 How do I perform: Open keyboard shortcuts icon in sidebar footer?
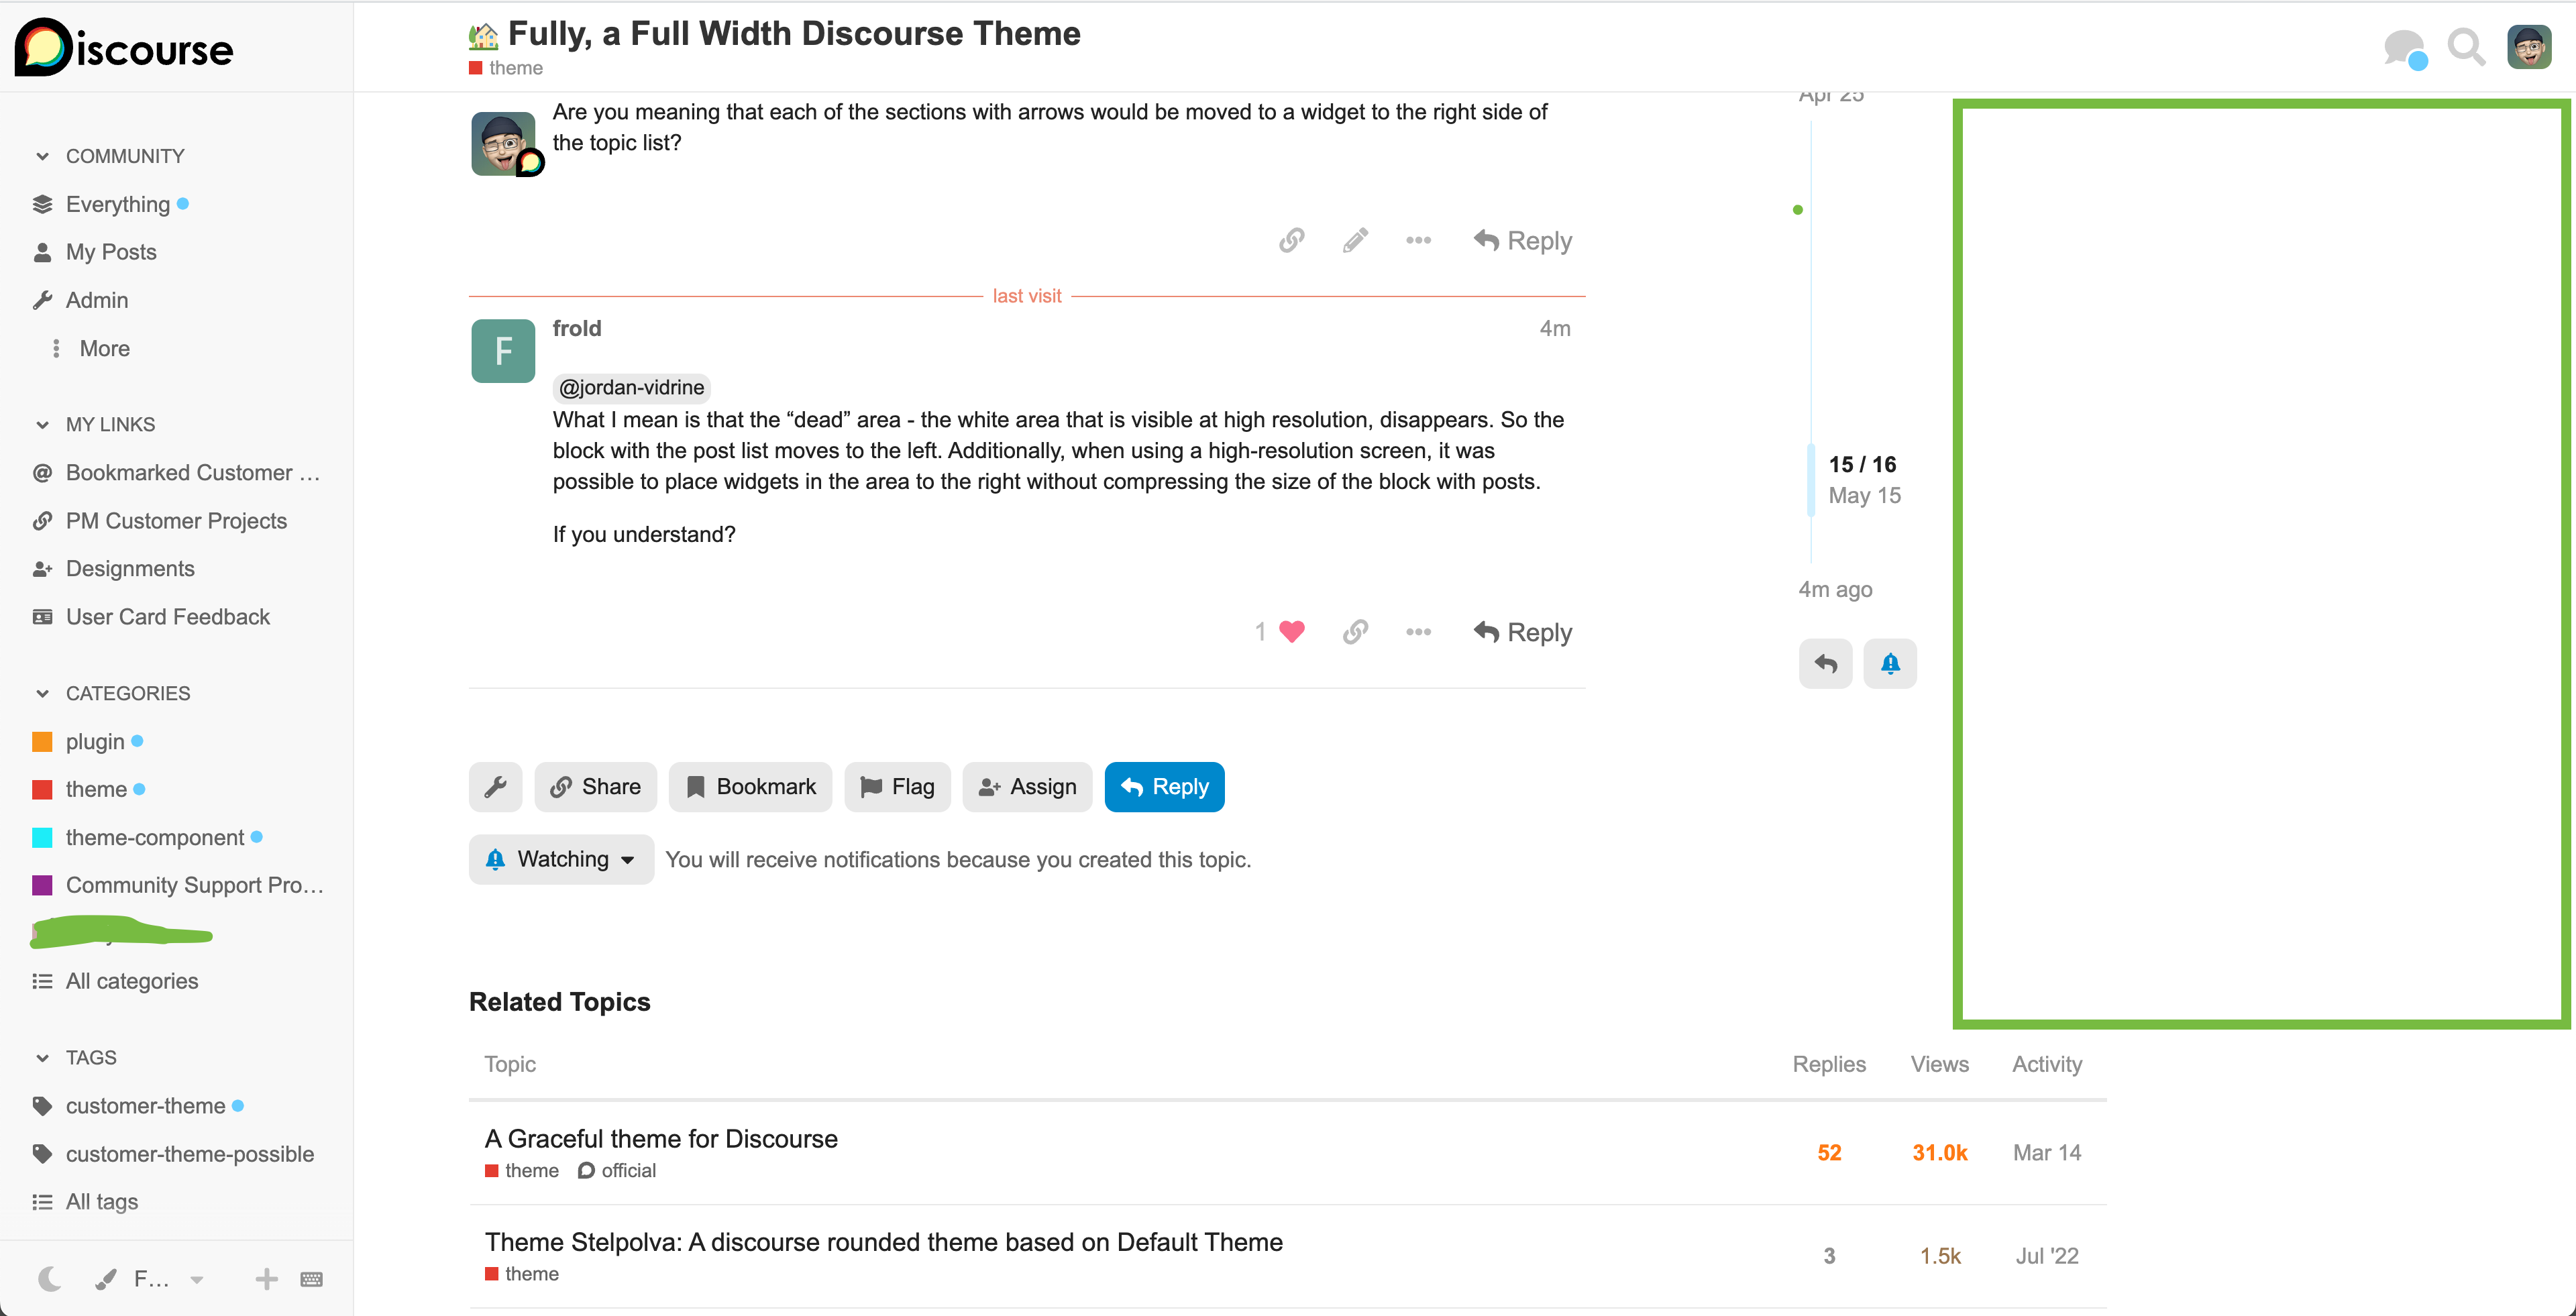(x=312, y=1279)
